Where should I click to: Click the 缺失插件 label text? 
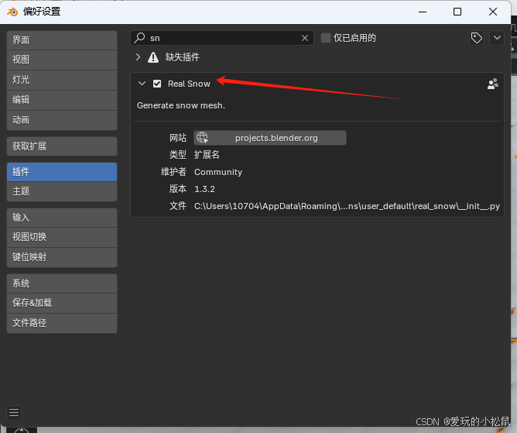point(183,57)
